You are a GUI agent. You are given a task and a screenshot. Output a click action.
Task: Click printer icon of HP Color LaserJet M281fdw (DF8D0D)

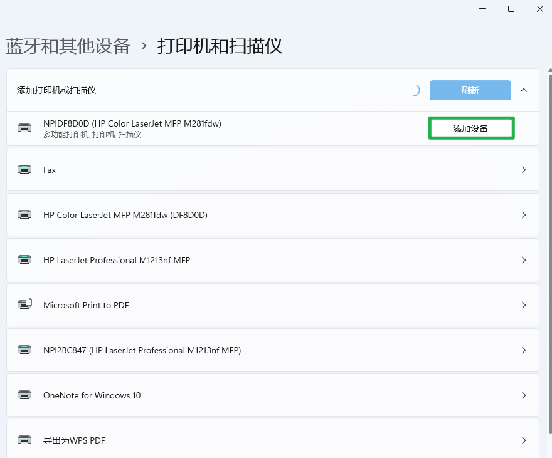(x=24, y=215)
